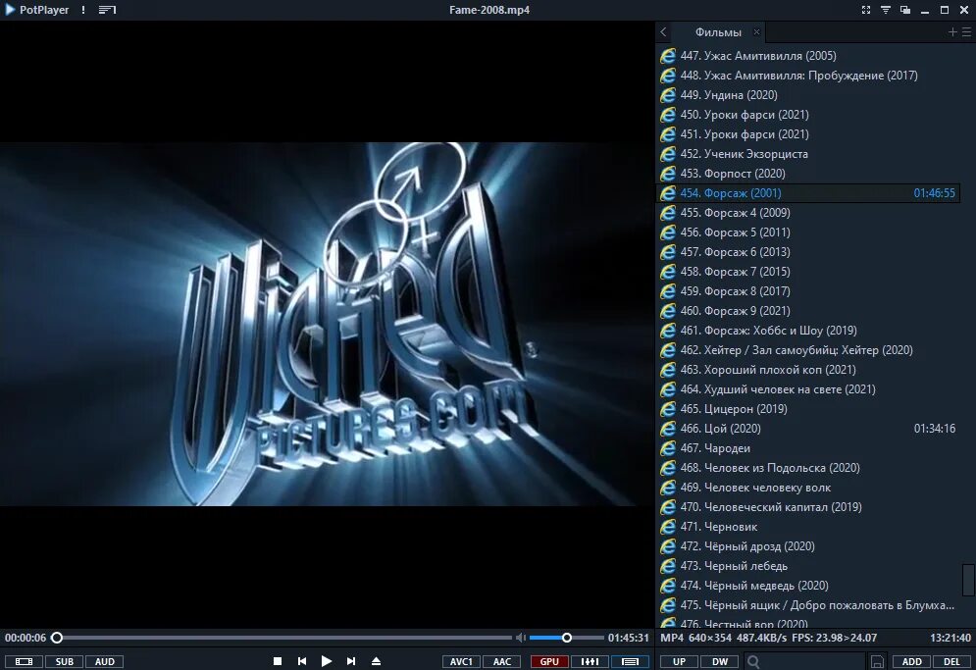This screenshot has width=976, height=670.
Task: Select 461. Форсаж: Хоббс и Шоу (2019)
Action: point(808,330)
